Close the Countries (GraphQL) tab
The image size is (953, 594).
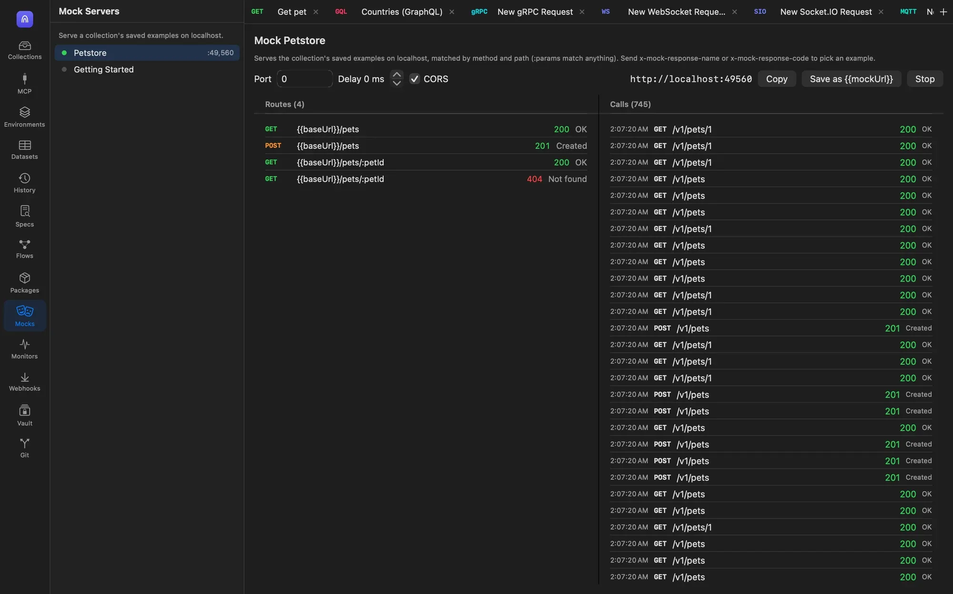[x=452, y=12]
